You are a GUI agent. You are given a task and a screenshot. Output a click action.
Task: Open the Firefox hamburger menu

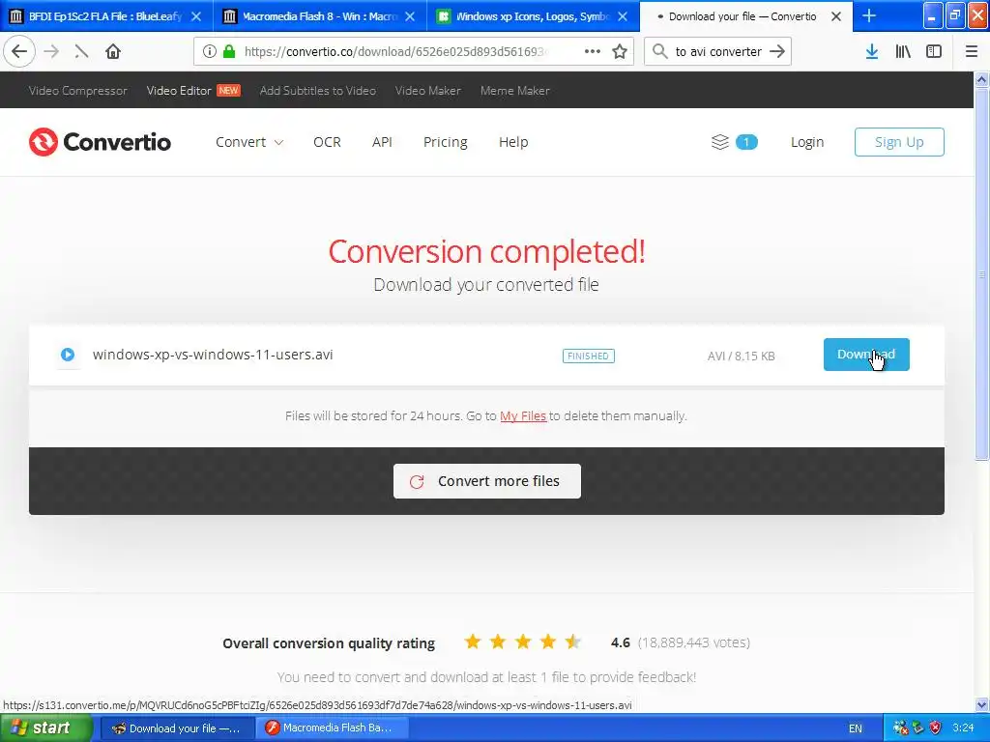click(x=972, y=52)
